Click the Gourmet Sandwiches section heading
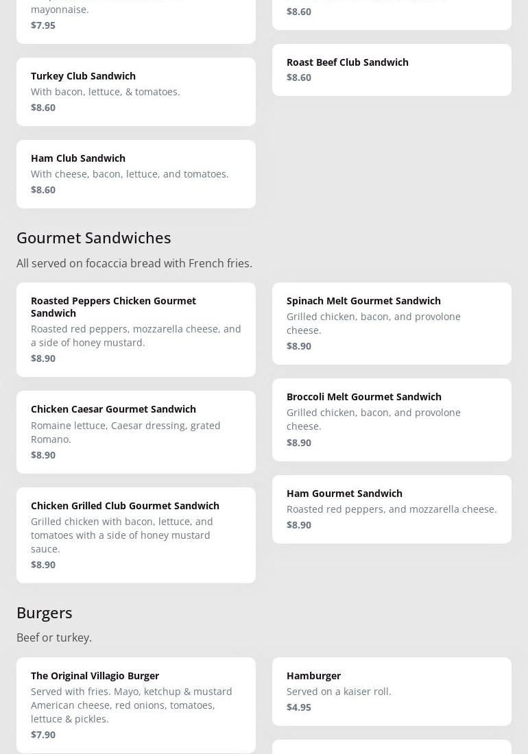Screen dimensions: 528x754 94,237
